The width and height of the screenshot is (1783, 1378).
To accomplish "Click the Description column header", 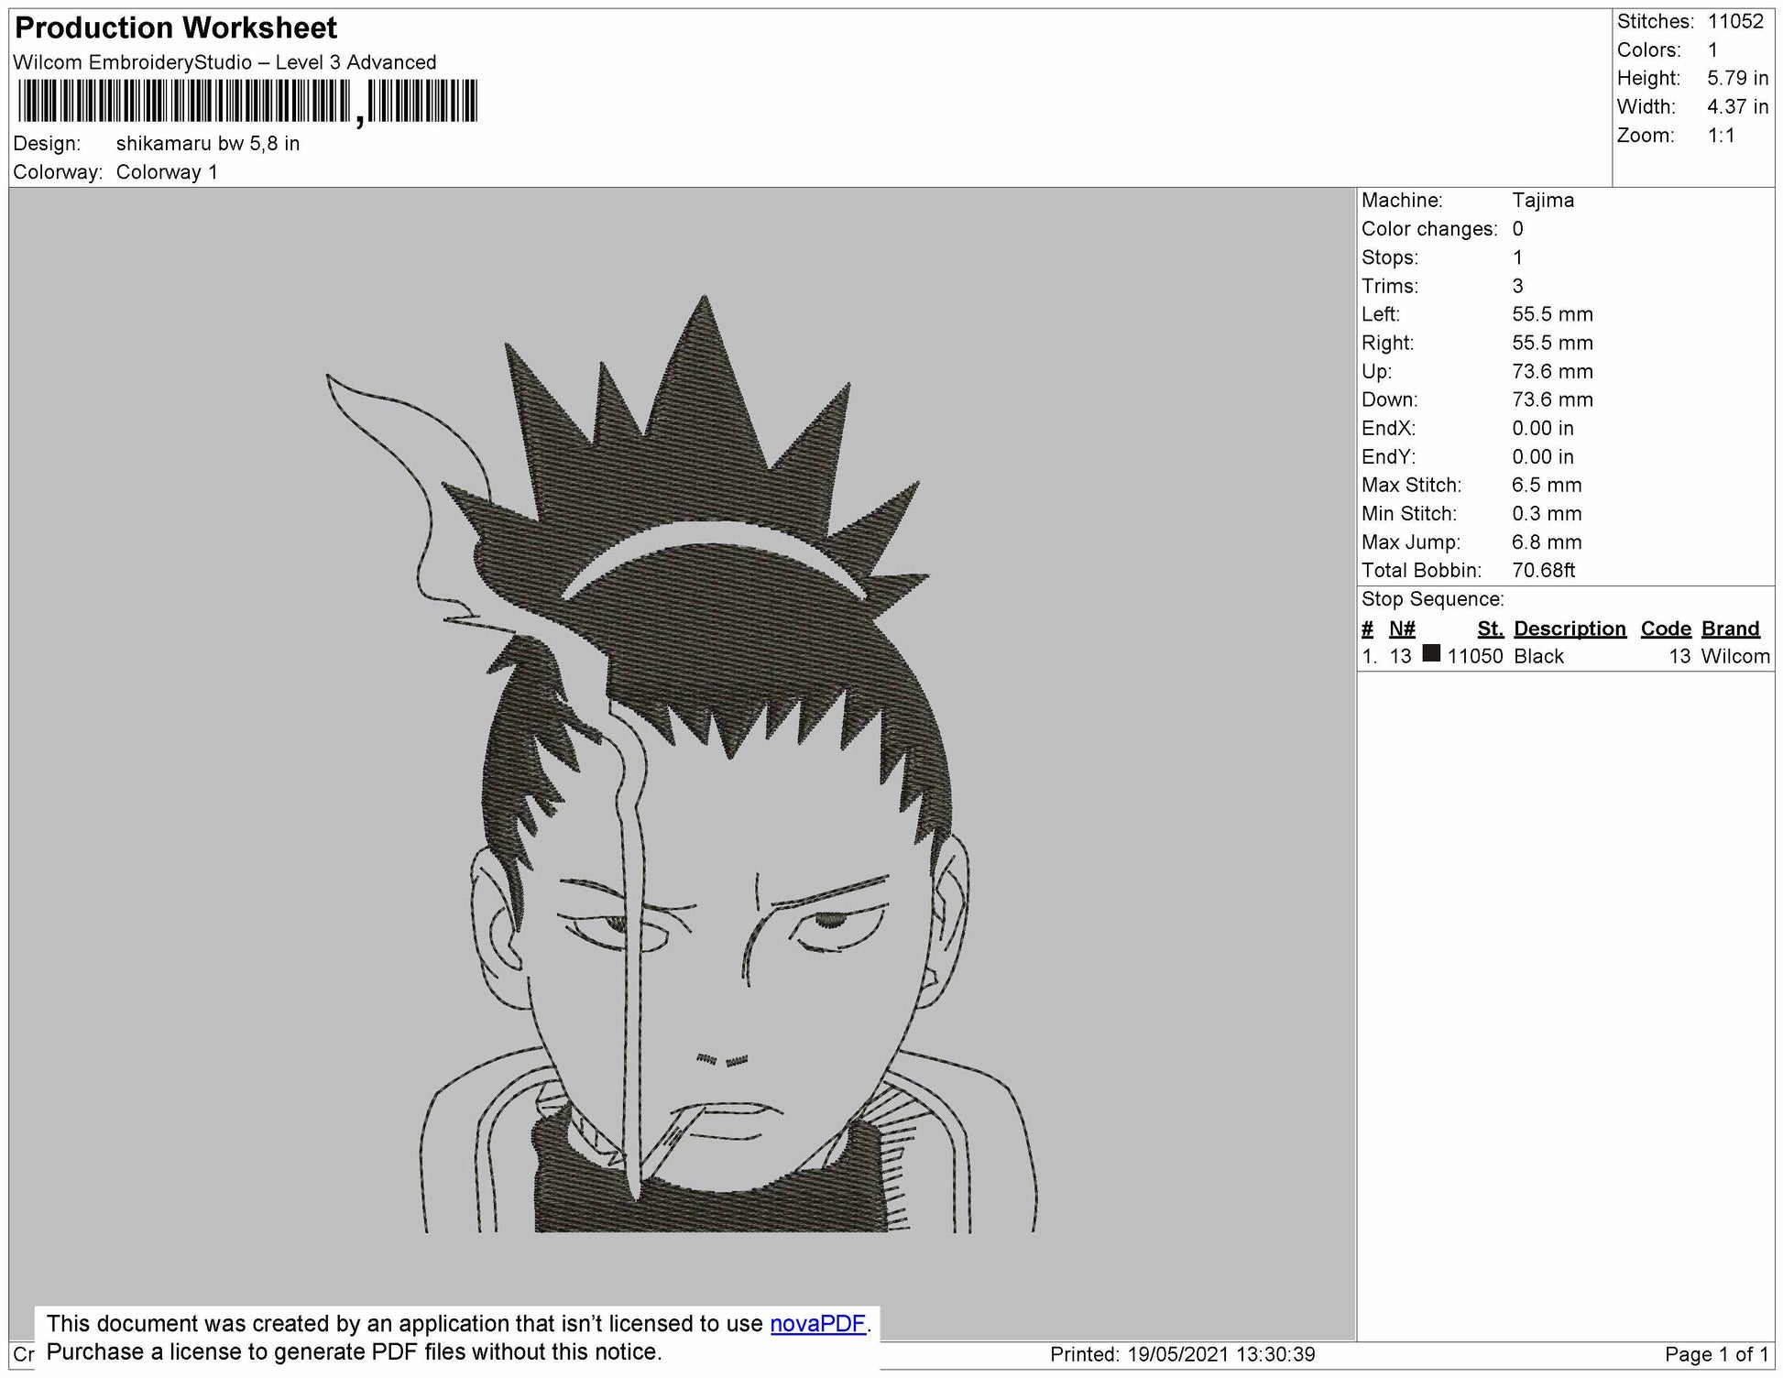I will coord(1570,629).
